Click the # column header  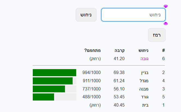click(x=164, y=50)
